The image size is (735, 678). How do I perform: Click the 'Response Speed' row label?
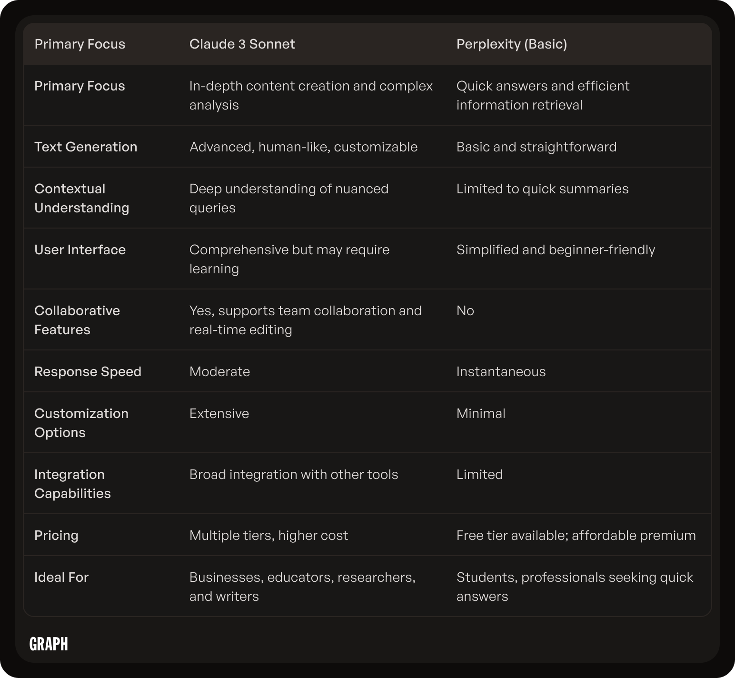[x=88, y=371]
